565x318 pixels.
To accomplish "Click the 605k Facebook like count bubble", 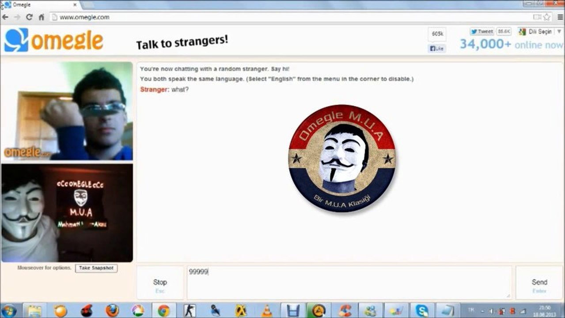I will point(437,34).
